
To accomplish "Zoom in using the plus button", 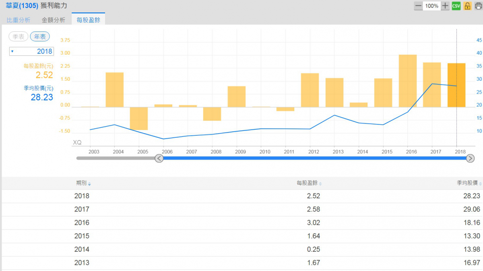I will click(445, 6).
